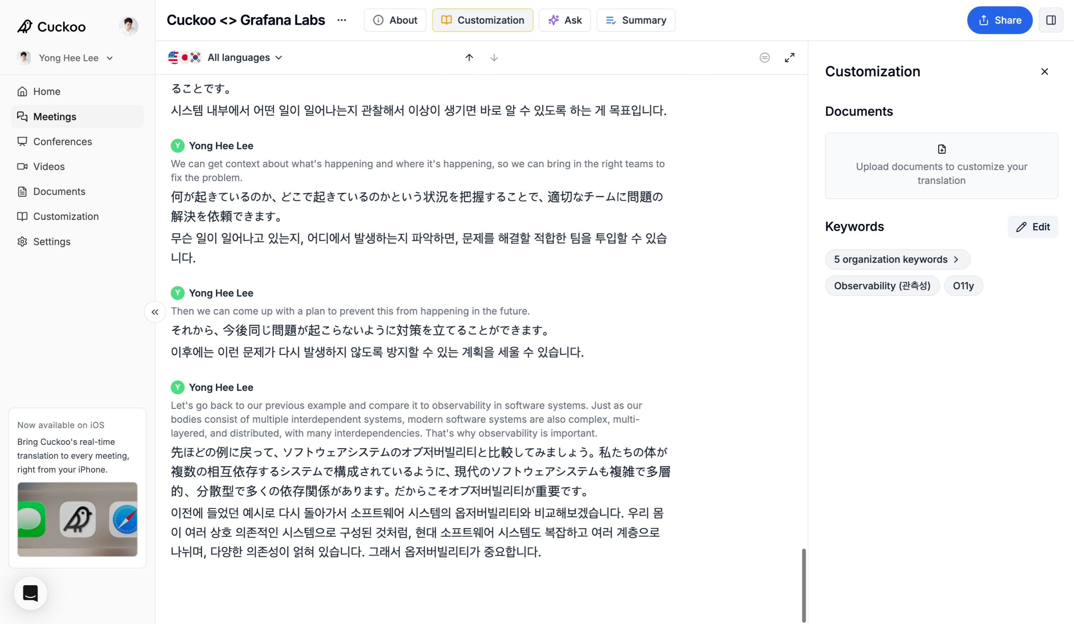Click the language flags icon group
Screen dimensions: 1074x624
tap(184, 57)
